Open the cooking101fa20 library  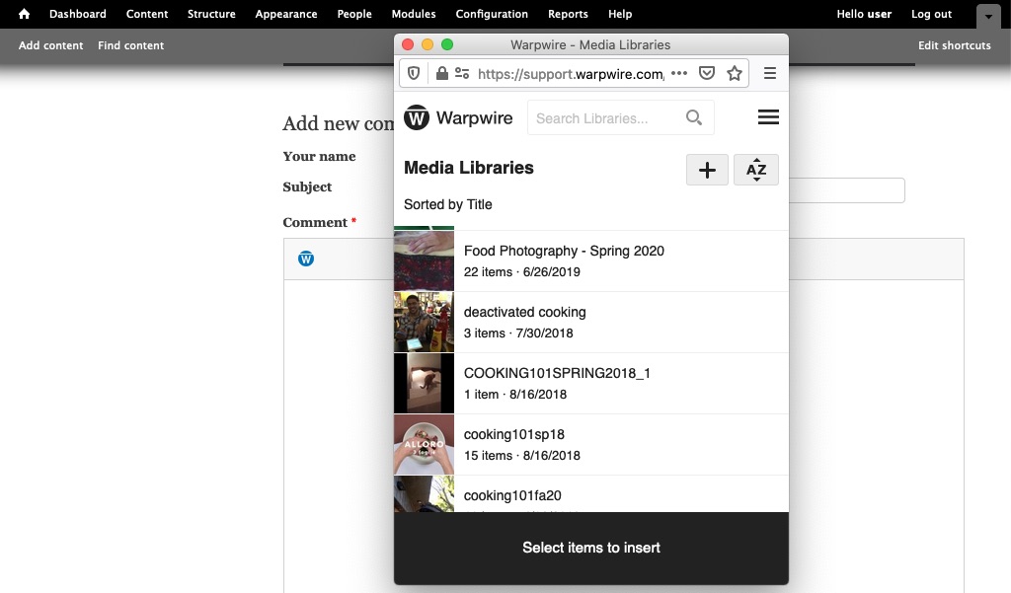tap(591, 494)
